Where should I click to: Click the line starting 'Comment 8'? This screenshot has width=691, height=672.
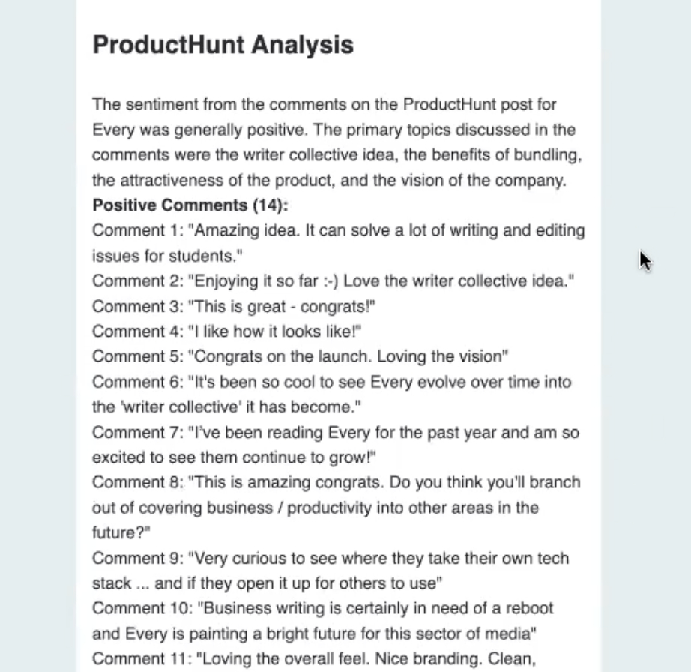pyautogui.click(x=336, y=482)
